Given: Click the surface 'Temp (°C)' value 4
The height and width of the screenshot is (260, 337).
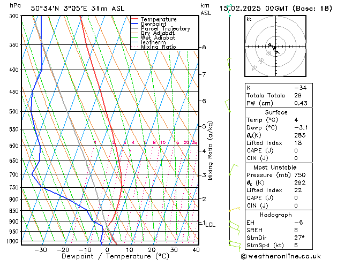Looking at the screenshot, I should coord(296,120).
